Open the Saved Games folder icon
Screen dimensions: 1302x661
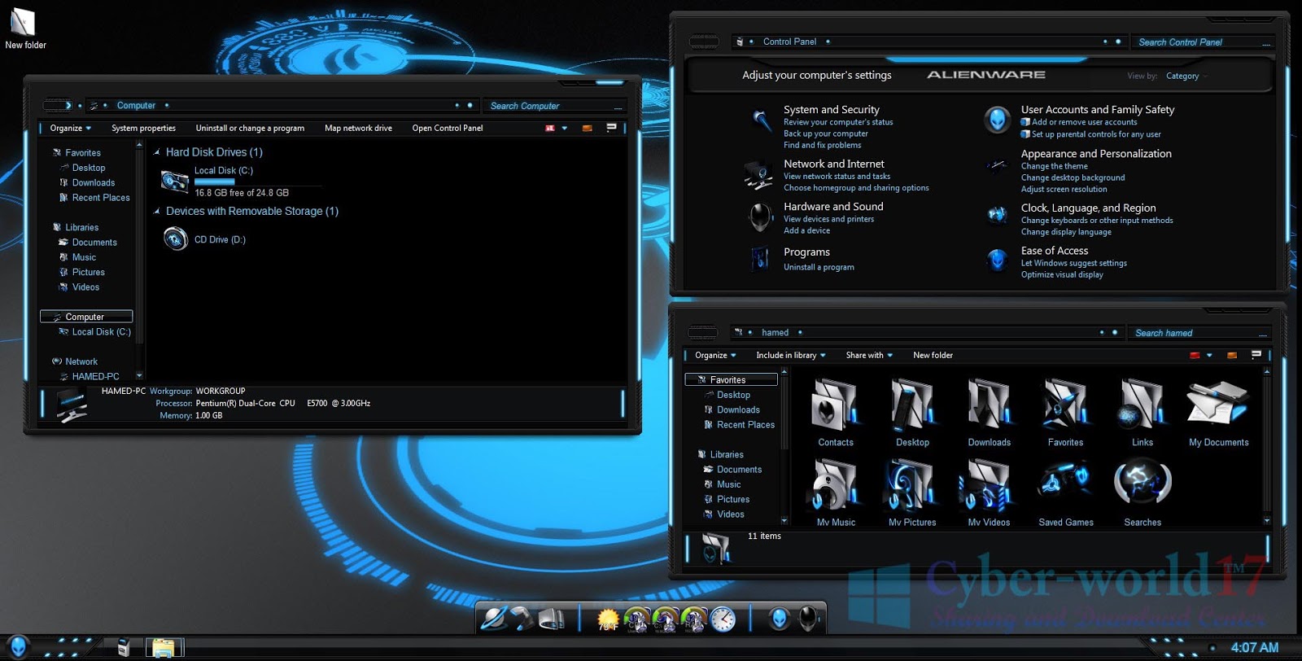1066,492
